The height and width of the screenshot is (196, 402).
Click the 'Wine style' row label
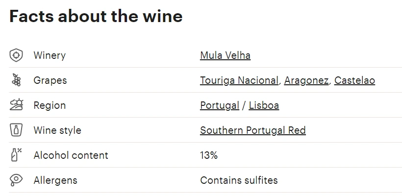point(57,130)
